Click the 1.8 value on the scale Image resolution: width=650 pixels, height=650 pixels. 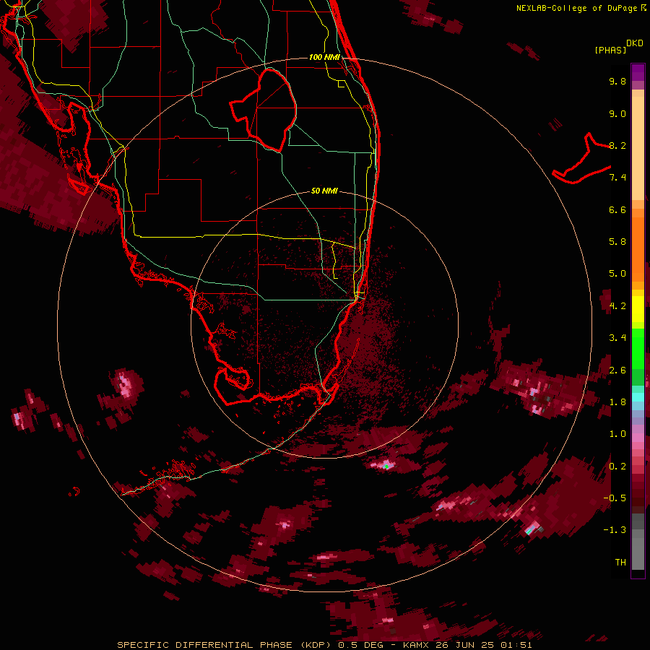[617, 402]
